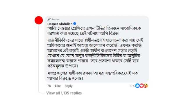This screenshot has height=109, width=186.
Task: Like the comment by Hasnat Abdullah
Action: 58,86
